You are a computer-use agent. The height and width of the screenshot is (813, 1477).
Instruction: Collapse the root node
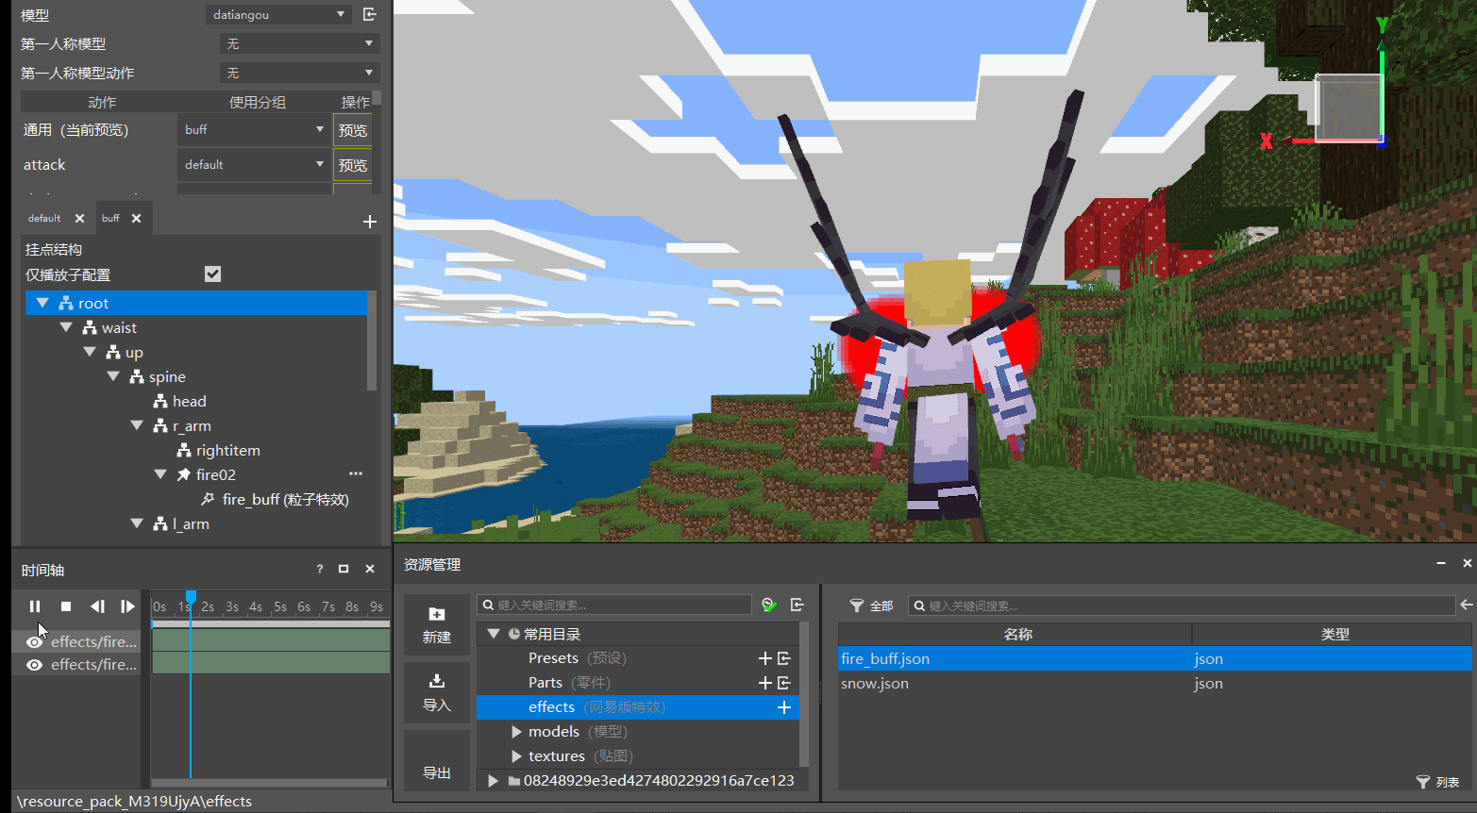tap(42, 303)
